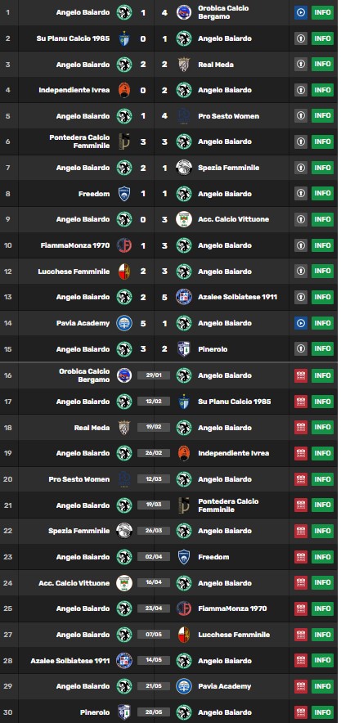Click the Pavia Academy name in match 29

(224, 686)
